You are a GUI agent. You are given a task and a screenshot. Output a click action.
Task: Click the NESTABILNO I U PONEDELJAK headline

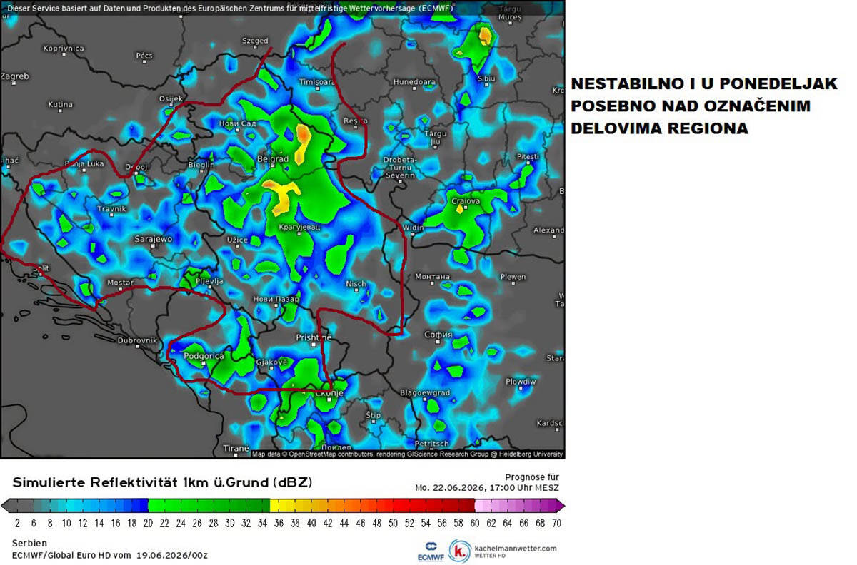(703, 85)
